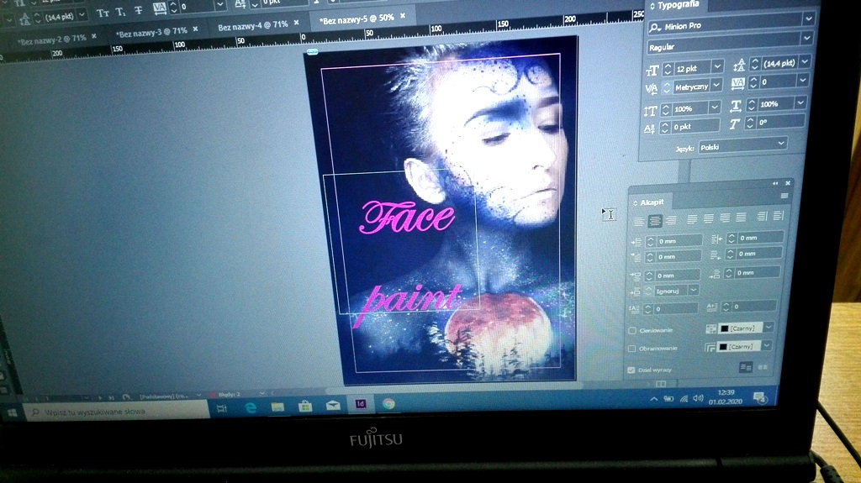Switch to Bez nazwy-2 @ 71% tab
861x483 pixels.
[51, 39]
